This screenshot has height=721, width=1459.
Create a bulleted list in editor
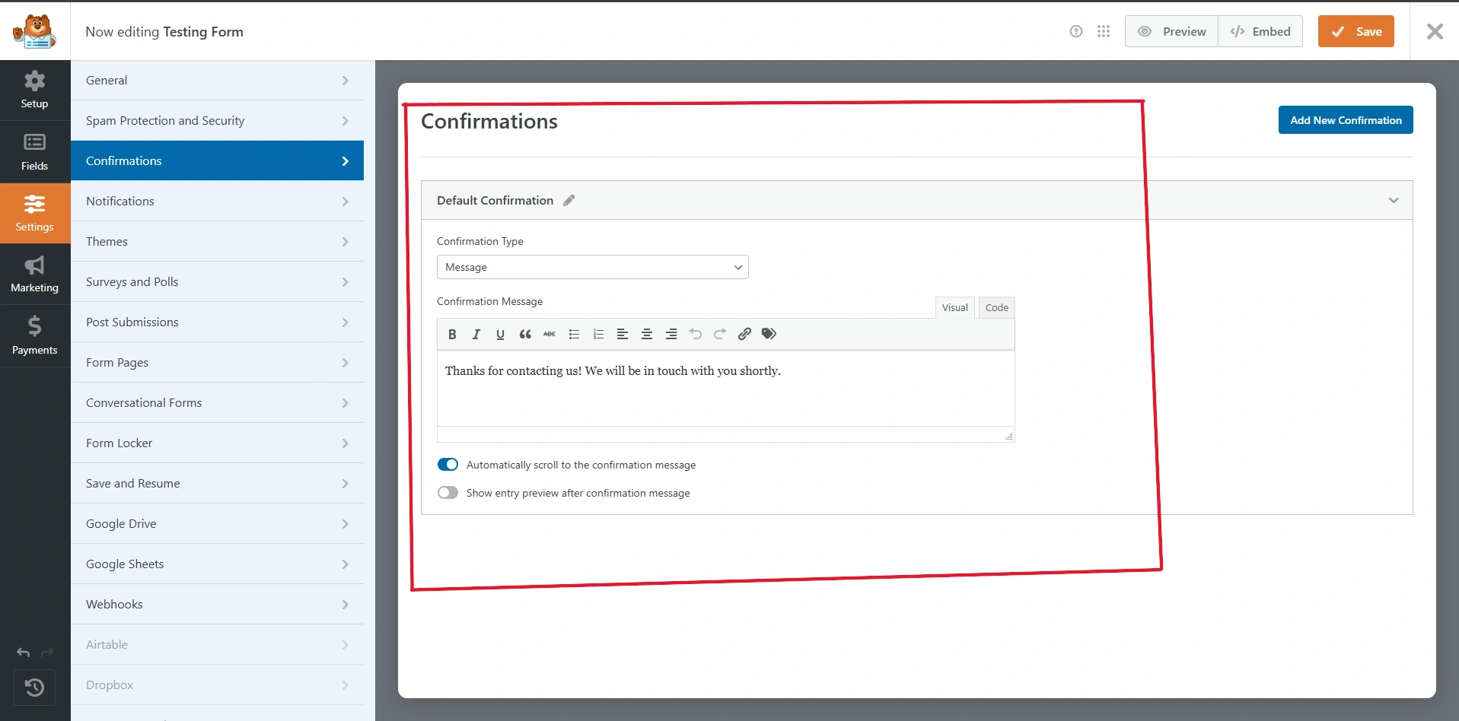pos(574,334)
